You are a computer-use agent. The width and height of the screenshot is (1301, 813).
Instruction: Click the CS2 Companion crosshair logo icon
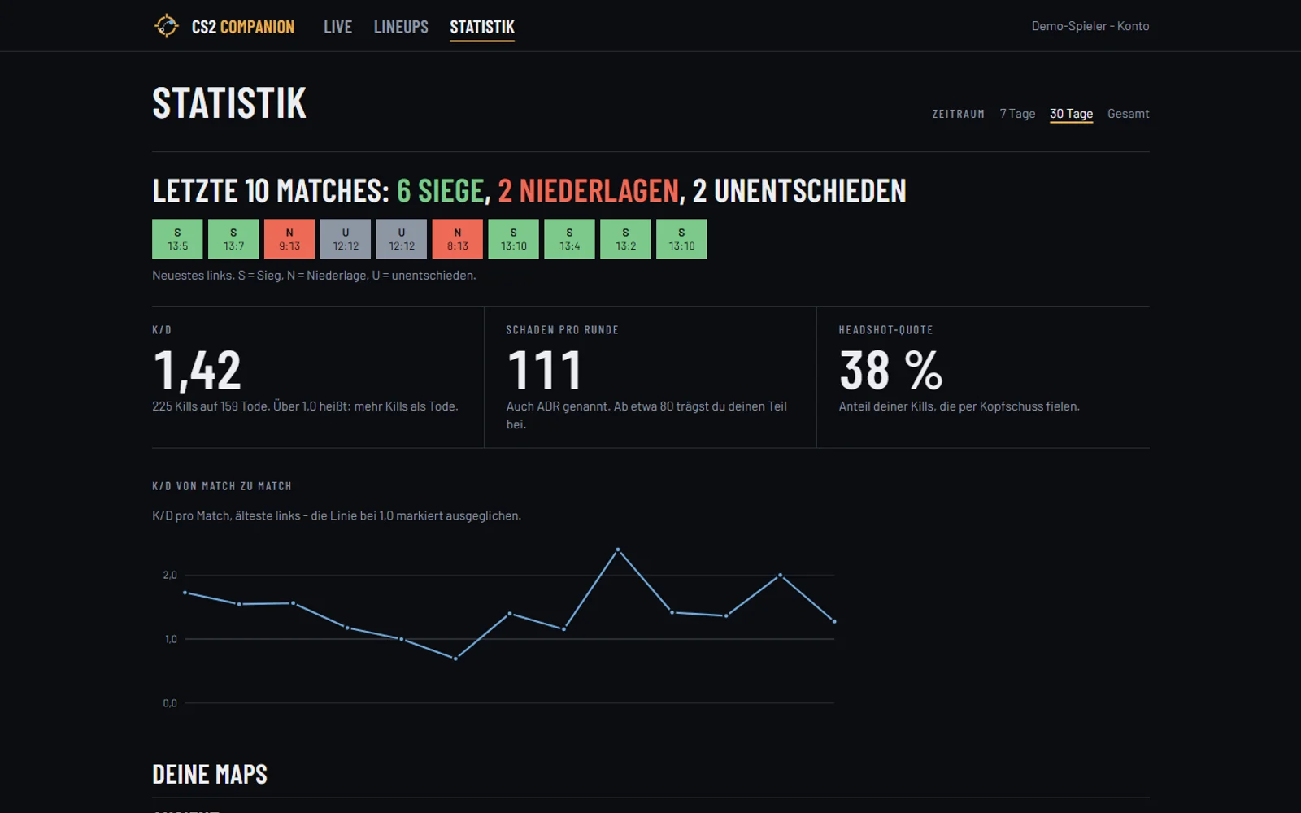pos(166,26)
